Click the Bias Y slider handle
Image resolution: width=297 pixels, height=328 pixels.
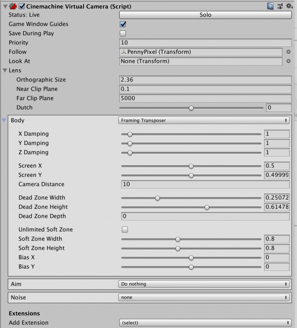[x=191, y=267]
